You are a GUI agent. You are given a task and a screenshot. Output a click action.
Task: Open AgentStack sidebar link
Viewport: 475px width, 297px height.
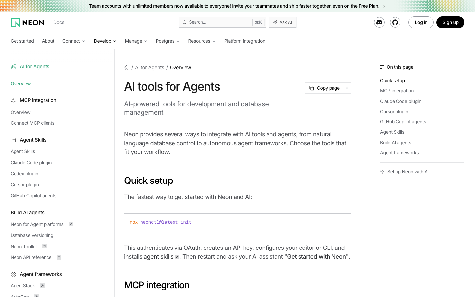tap(23, 286)
